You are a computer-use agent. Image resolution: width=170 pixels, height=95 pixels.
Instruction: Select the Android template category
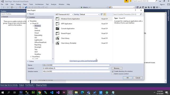click(37, 31)
